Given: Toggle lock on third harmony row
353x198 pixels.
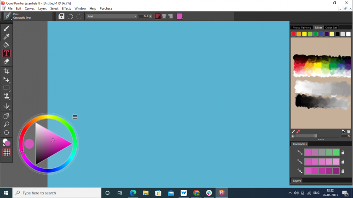Looking at the screenshot, I should 343,171.
